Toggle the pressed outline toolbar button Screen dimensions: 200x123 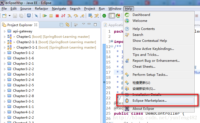(112, 16)
